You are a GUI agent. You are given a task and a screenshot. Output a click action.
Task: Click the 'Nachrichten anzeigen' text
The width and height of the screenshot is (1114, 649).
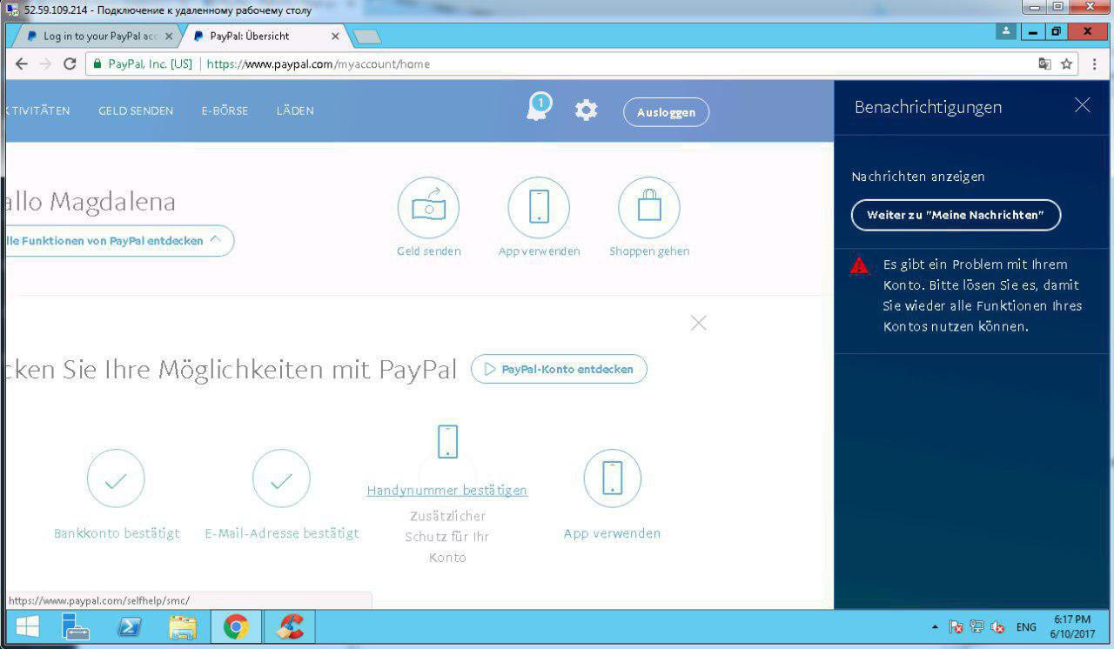pyautogui.click(x=918, y=176)
